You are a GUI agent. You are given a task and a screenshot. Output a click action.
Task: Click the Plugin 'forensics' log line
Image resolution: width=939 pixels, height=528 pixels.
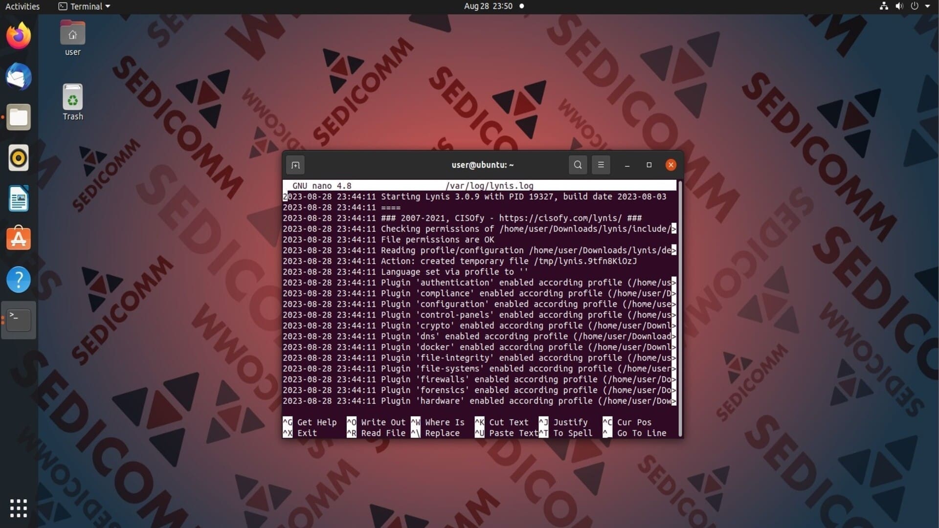click(479, 390)
